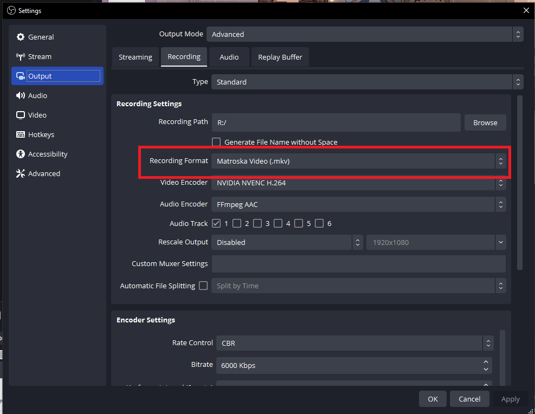
Task: Open the Recording Format dropdown
Action: point(359,161)
